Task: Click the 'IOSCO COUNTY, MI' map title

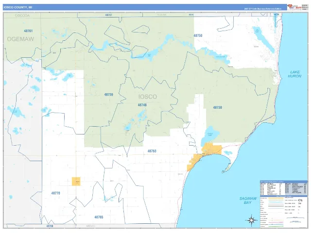Action: coord(17,7)
